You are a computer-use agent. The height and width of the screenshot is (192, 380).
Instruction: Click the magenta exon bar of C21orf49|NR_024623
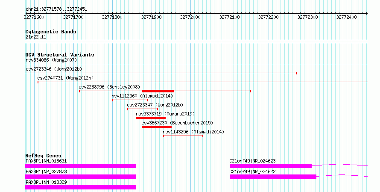point(271,166)
